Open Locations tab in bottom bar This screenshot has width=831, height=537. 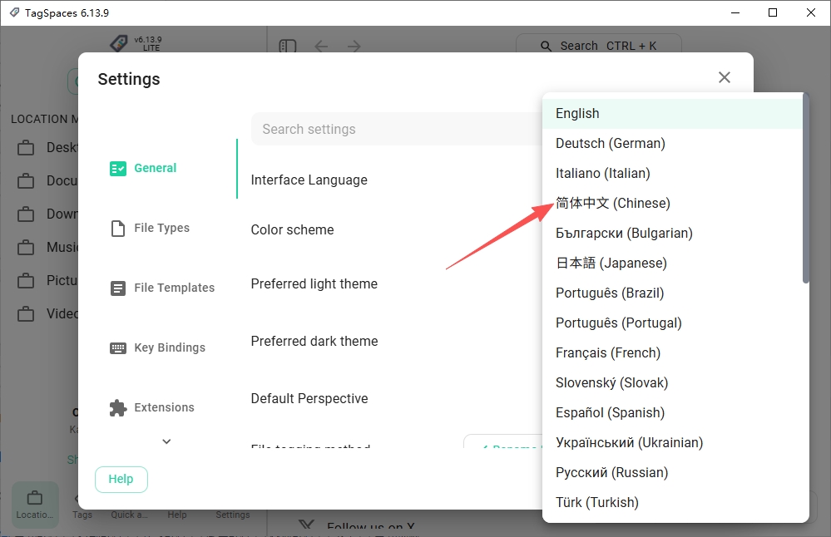35,505
